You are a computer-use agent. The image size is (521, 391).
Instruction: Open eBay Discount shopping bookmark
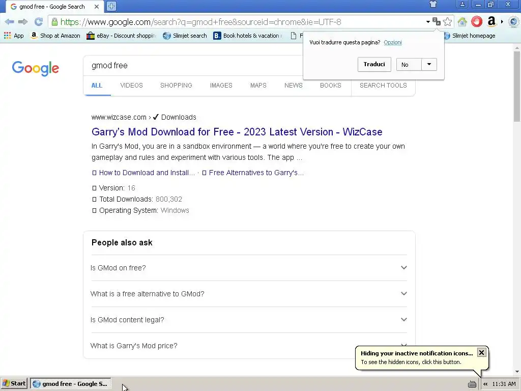point(121,36)
